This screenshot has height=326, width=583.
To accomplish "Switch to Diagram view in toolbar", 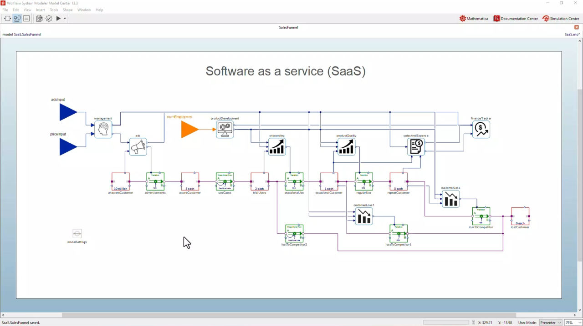I will (17, 19).
